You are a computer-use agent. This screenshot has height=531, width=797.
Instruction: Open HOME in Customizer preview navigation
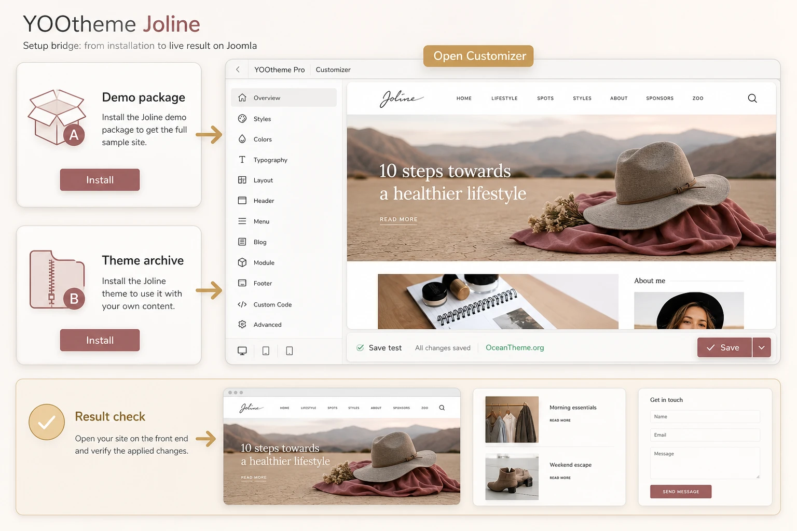coord(464,98)
